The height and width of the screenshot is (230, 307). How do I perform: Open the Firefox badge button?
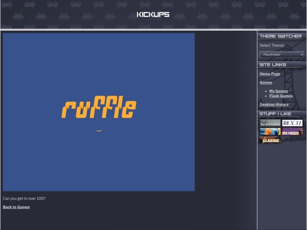pyautogui.click(x=270, y=132)
